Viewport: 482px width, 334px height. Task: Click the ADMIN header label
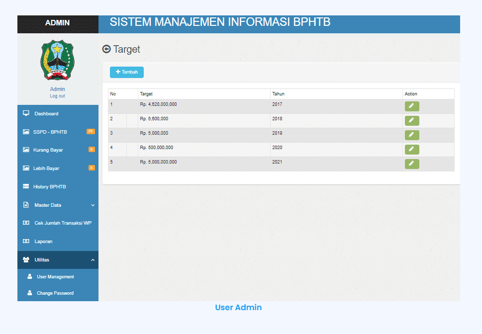(58, 23)
